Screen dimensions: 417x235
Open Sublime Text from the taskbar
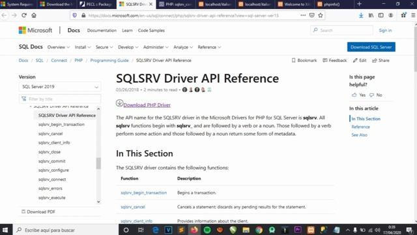point(181,230)
